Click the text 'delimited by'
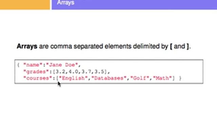This screenshot has width=217, height=122. 151,46
